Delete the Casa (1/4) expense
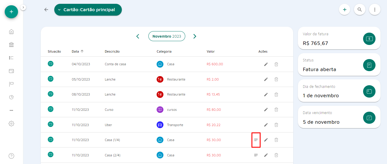This screenshot has height=164, width=387. [x=276, y=140]
